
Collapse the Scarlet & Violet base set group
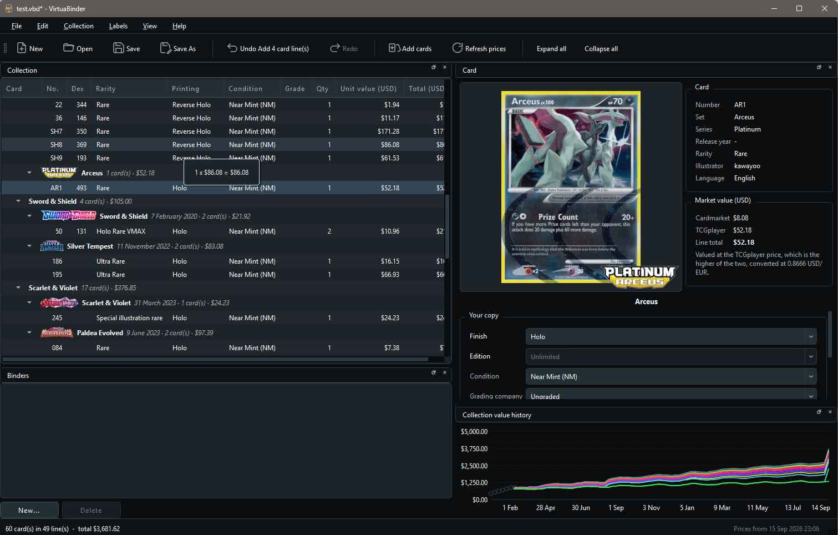point(29,302)
